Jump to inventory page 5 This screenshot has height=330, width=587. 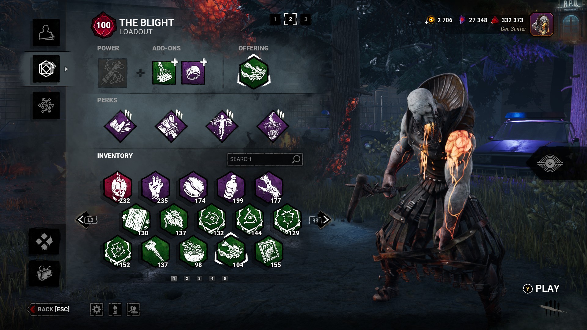tap(225, 278)
